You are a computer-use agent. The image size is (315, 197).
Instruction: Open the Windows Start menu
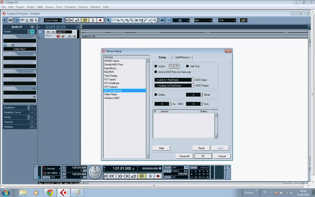[x=6, y=193]
